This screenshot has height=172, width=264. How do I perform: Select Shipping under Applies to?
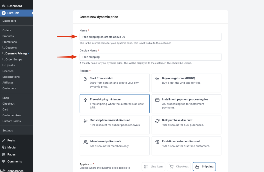pyautogui.click(x=204, y=167)
